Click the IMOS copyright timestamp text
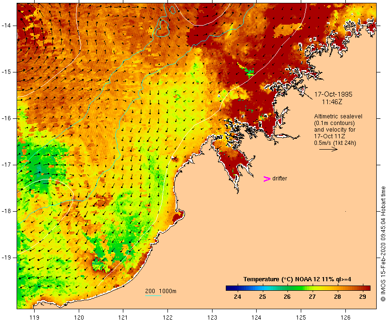This screenshot has height=322, width=389. point(383,244)
